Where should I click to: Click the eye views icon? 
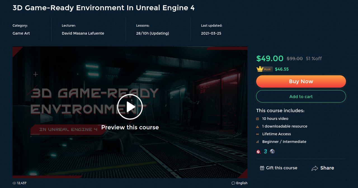point(14,183)
